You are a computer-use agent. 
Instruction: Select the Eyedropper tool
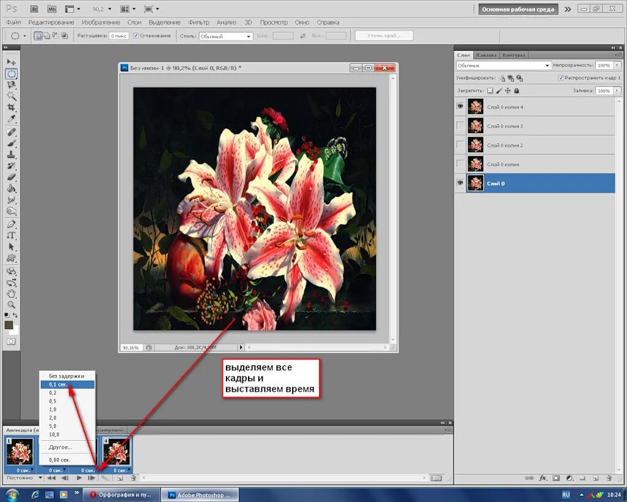tap(11, 118)
